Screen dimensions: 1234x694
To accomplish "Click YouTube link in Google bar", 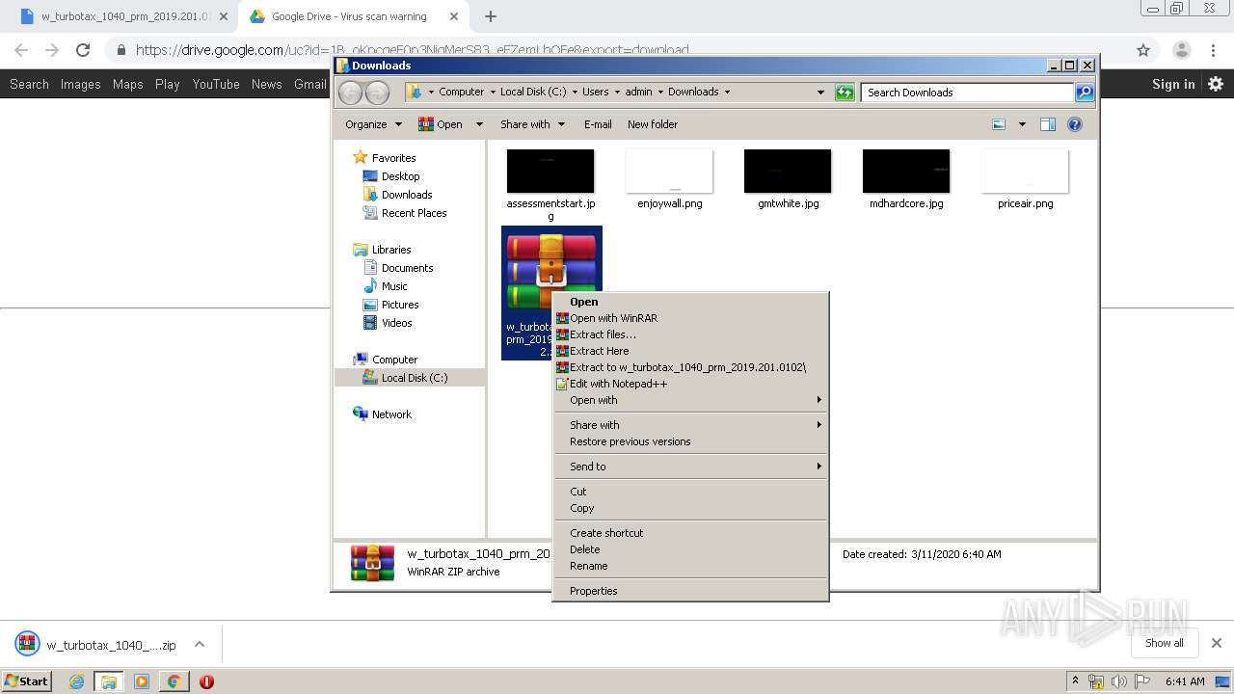I will tap(216, 84).
